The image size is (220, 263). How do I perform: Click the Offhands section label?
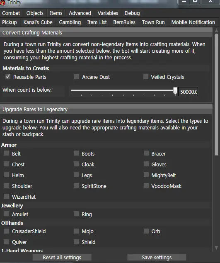pos(12,223)
